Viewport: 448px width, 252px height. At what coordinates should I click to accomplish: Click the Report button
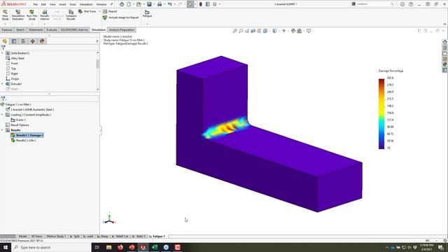(x=110, y=11)
